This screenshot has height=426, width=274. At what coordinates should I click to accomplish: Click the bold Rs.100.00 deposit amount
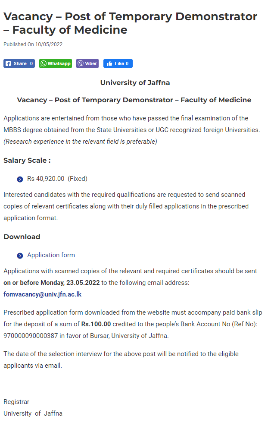tap(96, 324)
